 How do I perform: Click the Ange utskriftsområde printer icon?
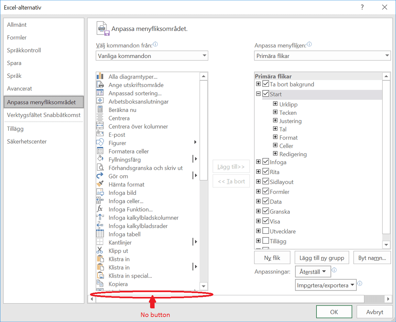(100, 85)
